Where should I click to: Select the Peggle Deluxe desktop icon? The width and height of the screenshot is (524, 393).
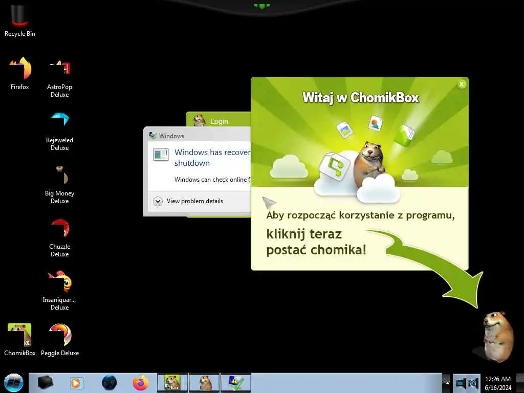60,339
